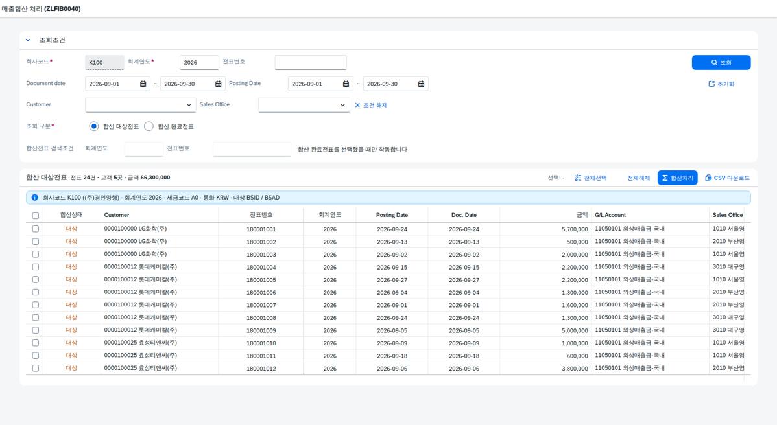The image size is (777, 425).
Task: Click document number 180001010
Action: point(261,343)
